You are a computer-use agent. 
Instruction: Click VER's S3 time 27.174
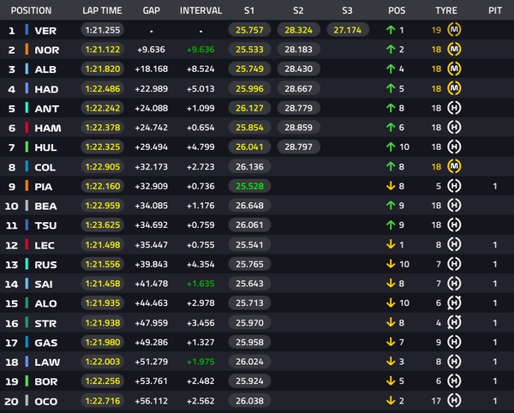348,30
